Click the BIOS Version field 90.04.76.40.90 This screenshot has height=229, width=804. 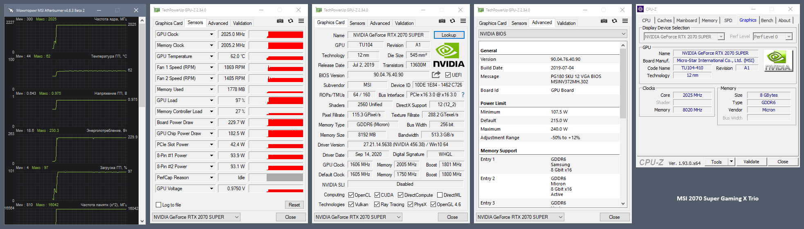point(389,75)
